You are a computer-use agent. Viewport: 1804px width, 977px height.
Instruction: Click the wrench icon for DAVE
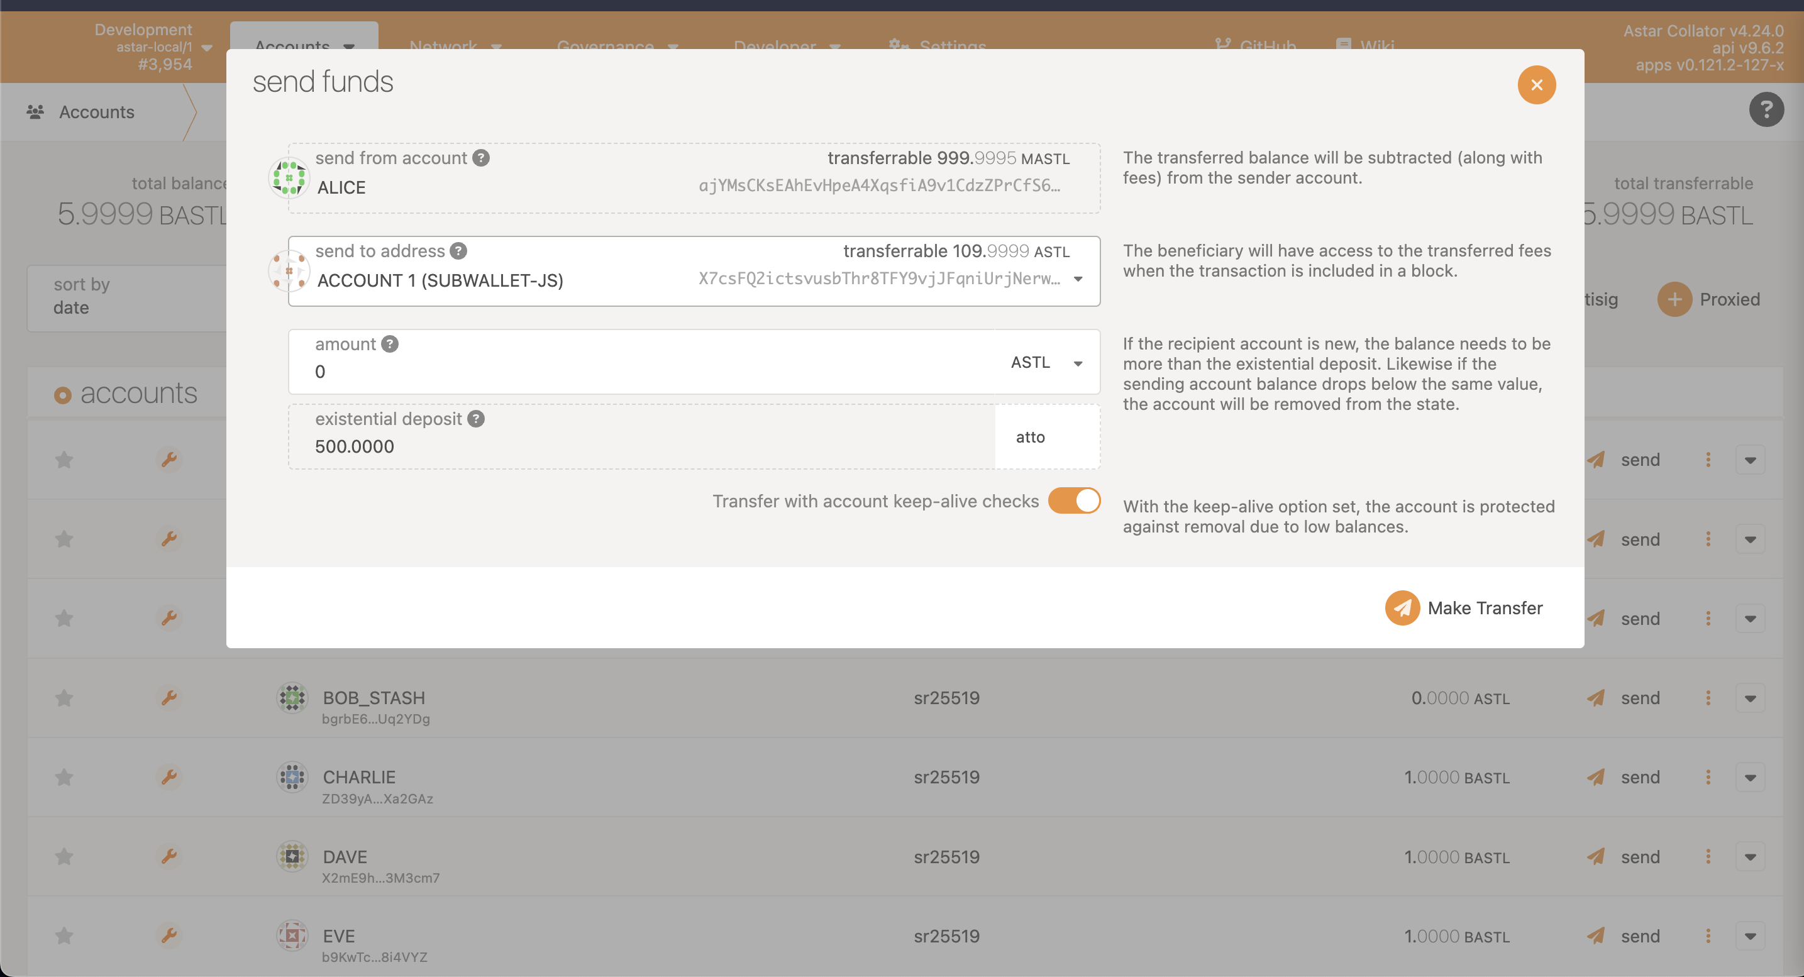pos(169,856)
